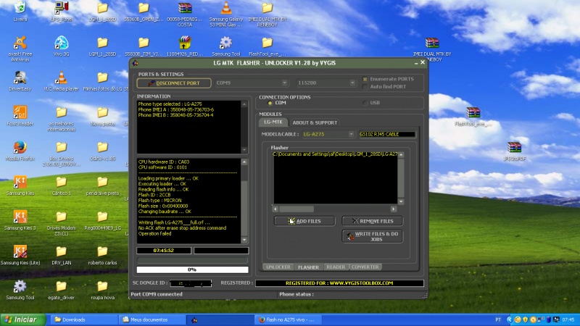Toggle Enumerate PORTS checkbox
Screen dimensions: 580x326
tap(365, 79)
